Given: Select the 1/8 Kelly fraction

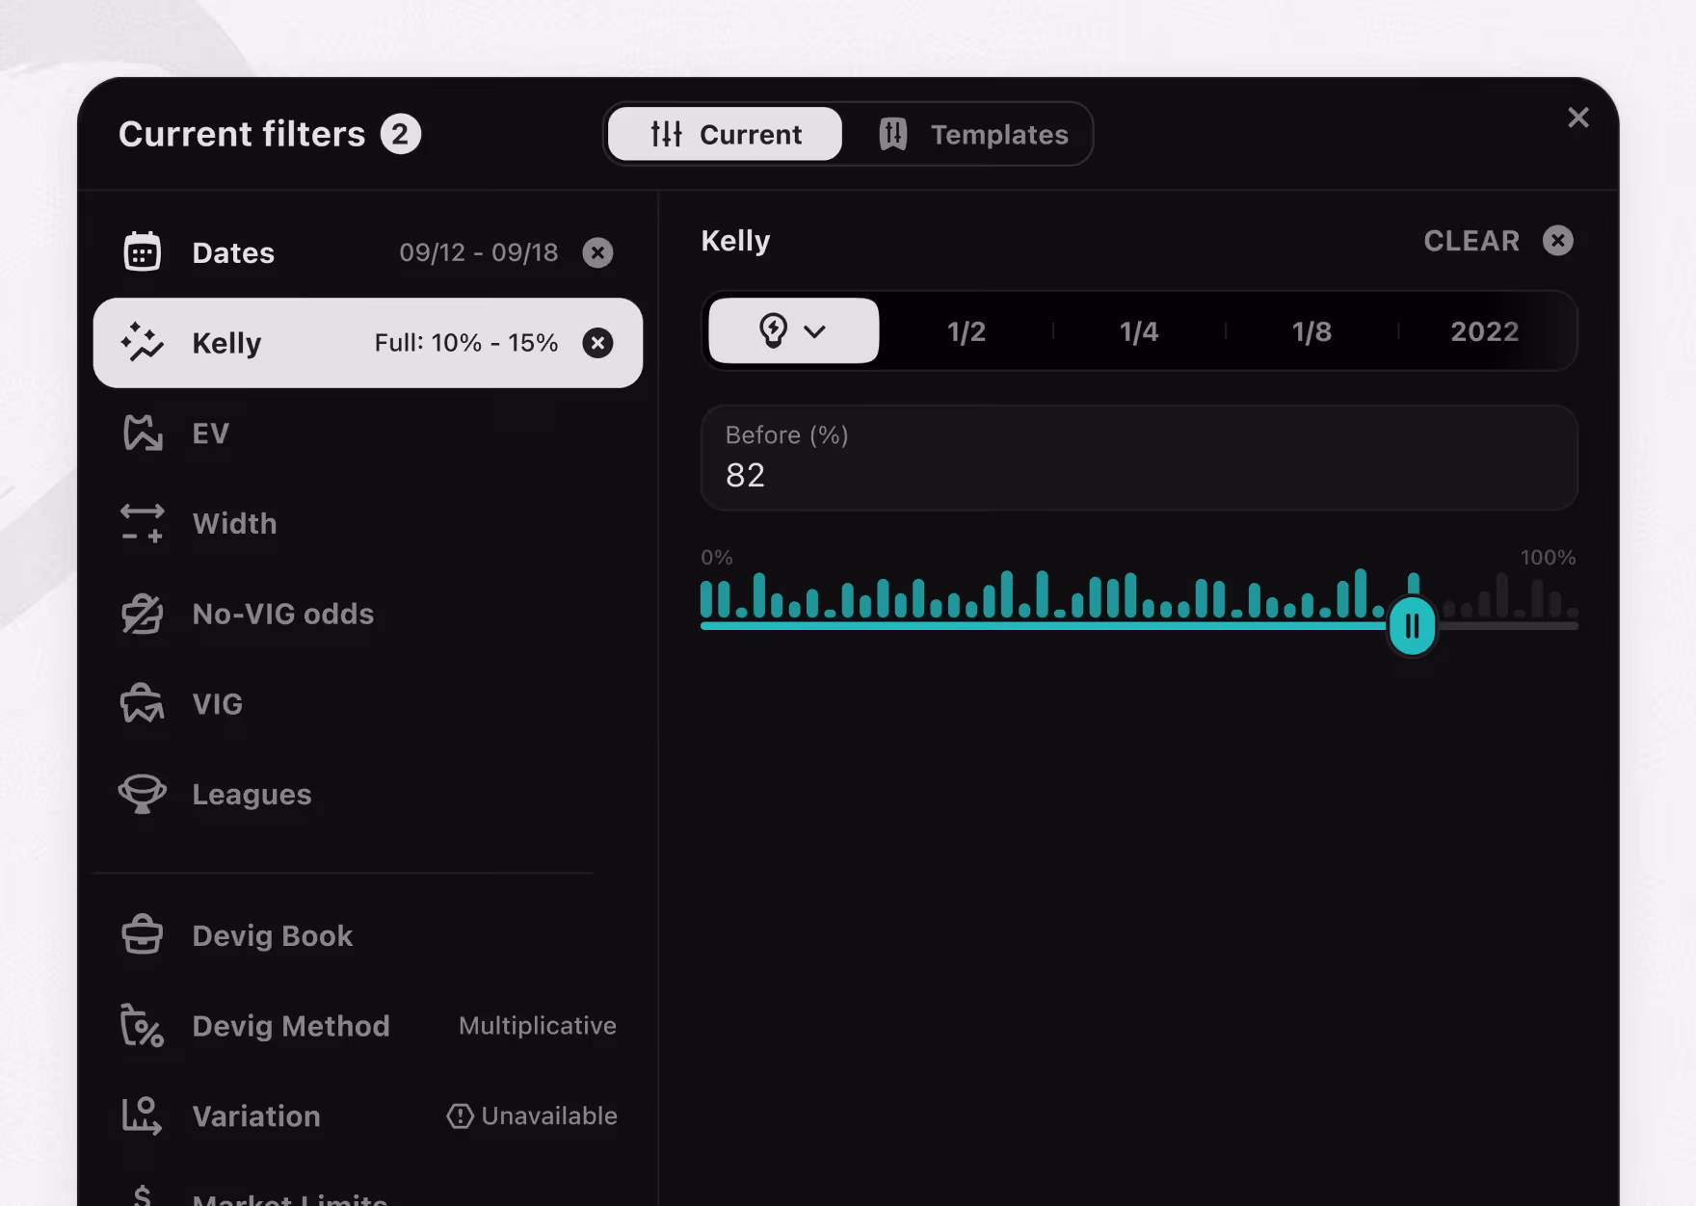Looking at the screenshot, I should pos(1312,331).
